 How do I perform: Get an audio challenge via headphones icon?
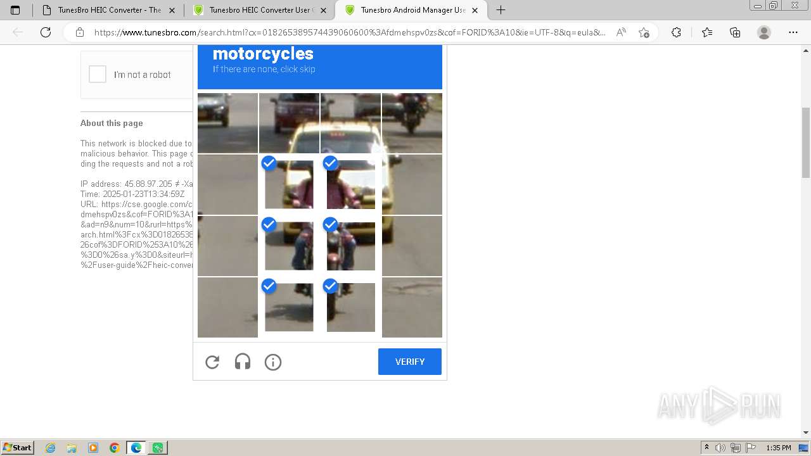tap(243, 362)
